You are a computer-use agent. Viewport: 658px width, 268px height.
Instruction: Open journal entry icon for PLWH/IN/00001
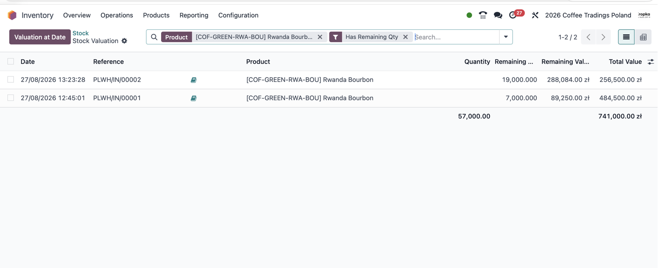tap(194, 98)
